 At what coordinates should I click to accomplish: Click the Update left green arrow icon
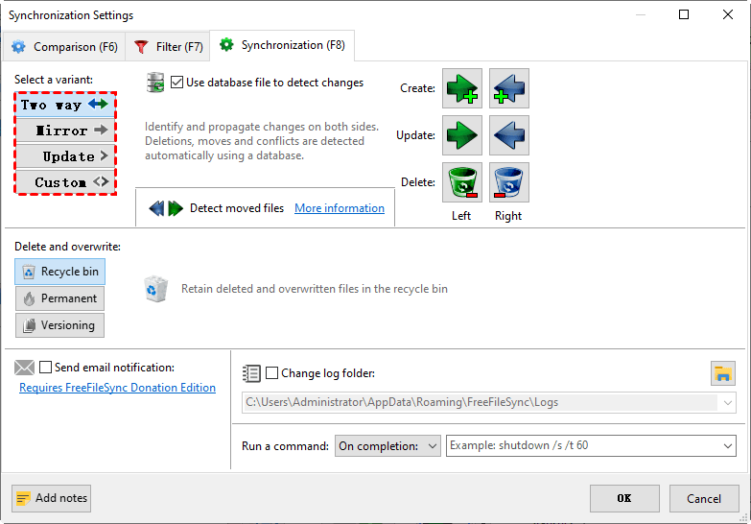(461, 135)
